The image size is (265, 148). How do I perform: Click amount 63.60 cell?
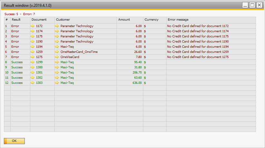click(130, 78)
